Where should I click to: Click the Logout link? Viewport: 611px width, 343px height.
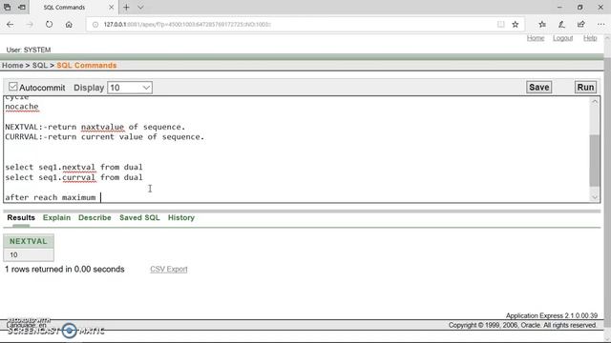[x=562, y=38]
